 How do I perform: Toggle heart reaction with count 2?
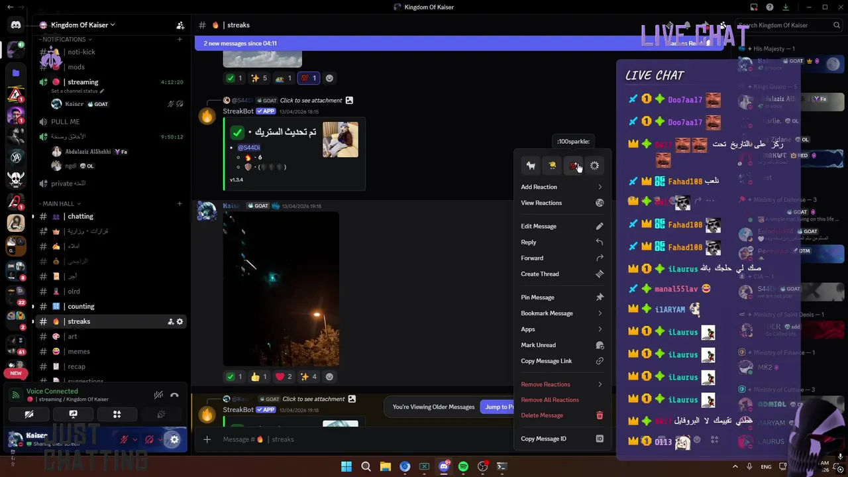coord(284,377)
